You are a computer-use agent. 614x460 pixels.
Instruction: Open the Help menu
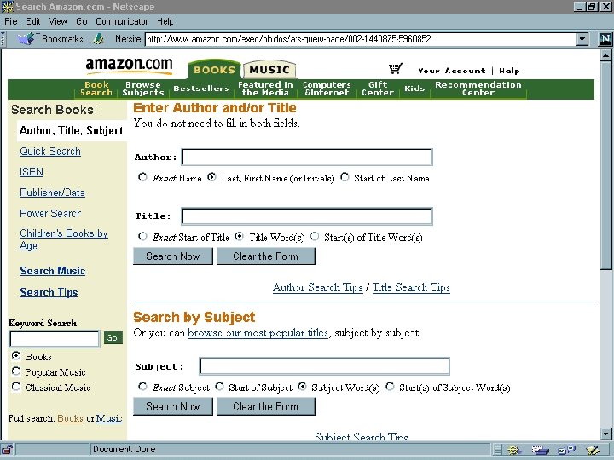tap(165, 21)
